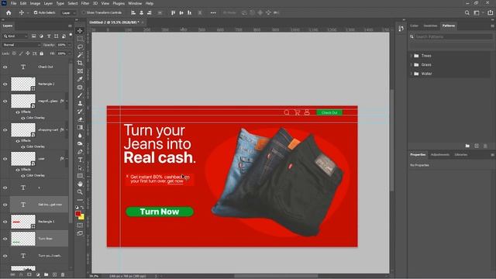Go to Home screen icon
The height and width of the screenshot is (279, 496).
[9, 12]
